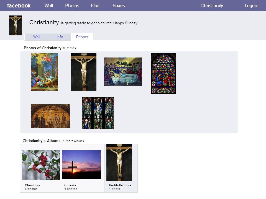Click the status text about going to church
Viewport: 266px width, 199px height.
coord(99,23)
